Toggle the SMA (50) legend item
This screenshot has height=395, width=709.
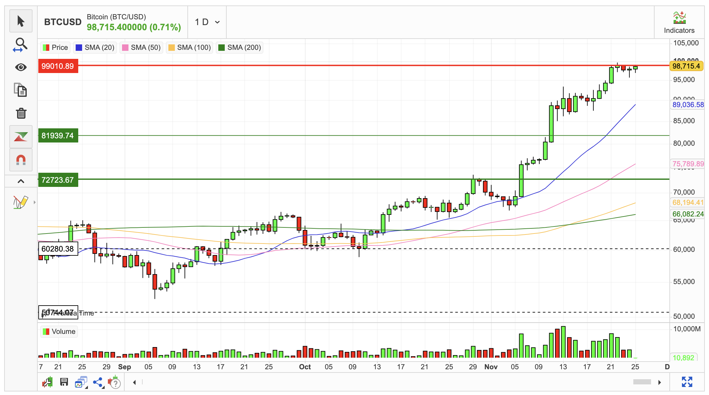pos(141,48)
